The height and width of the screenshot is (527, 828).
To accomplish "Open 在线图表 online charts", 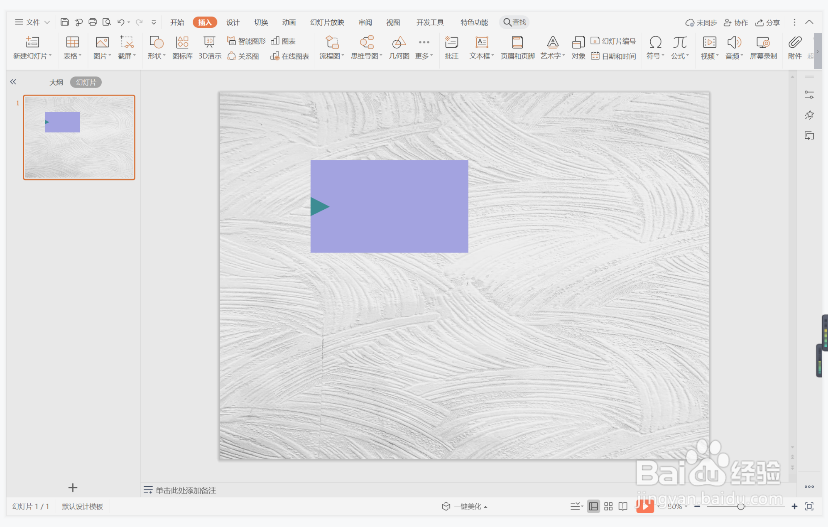I will pyautogui.click(x=290, y=56).
